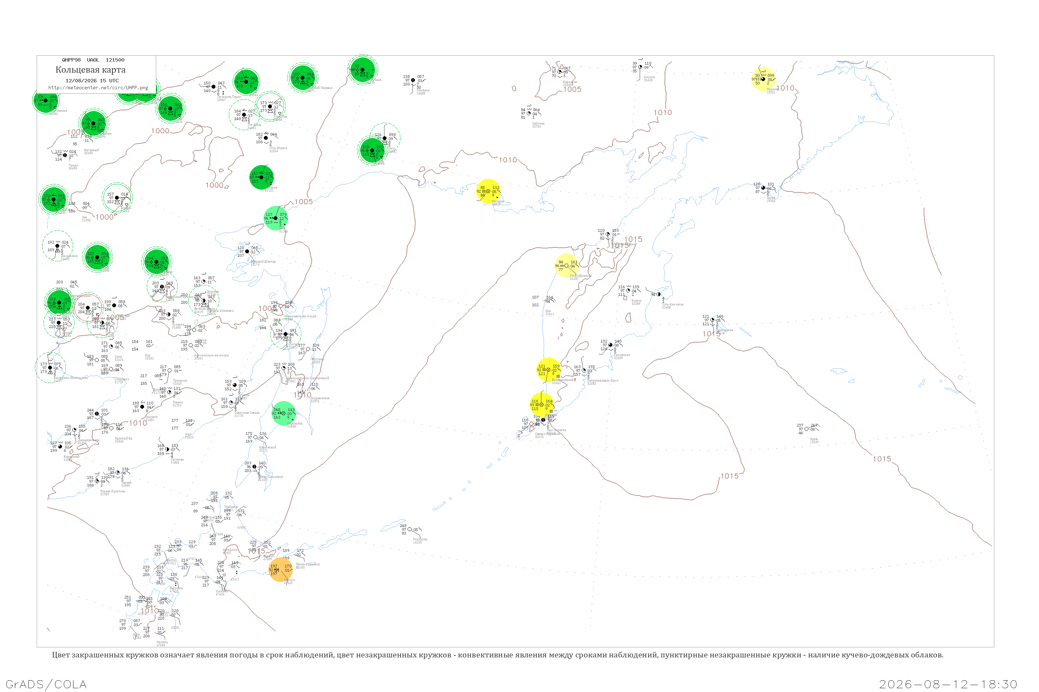Click the station label "Сосуново 31866"

click(177, 461)
